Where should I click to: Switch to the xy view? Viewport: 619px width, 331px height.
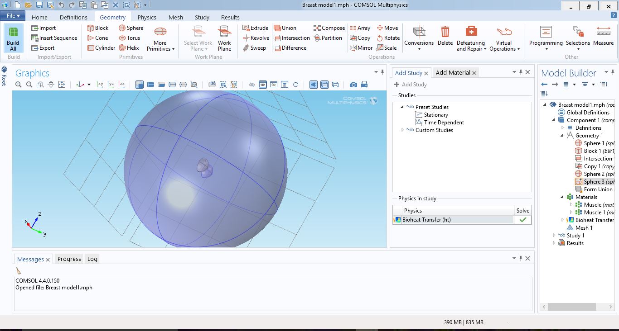point(100,85)
